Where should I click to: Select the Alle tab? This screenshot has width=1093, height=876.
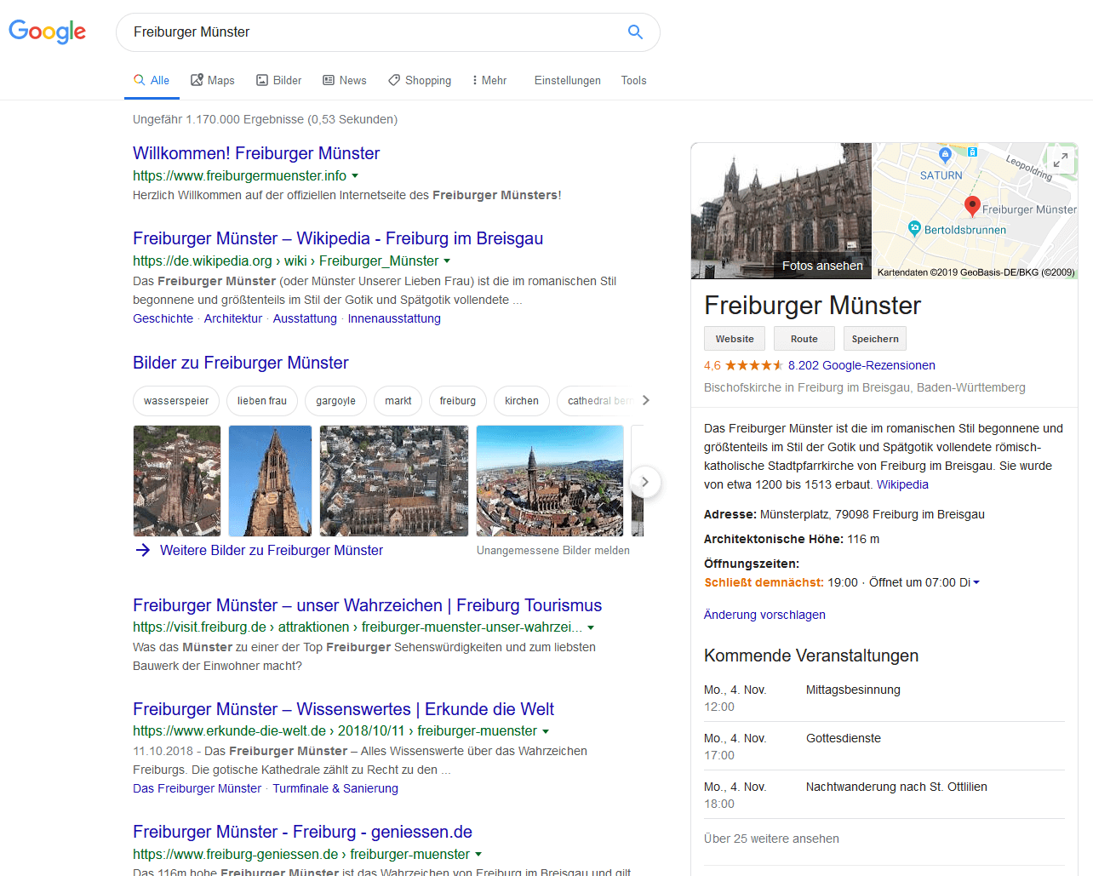click(x=152, y=80)
